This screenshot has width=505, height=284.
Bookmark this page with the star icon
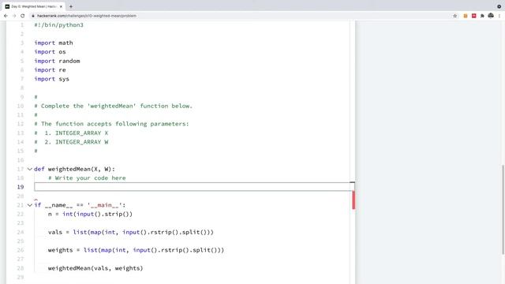[x=455, y=16]
